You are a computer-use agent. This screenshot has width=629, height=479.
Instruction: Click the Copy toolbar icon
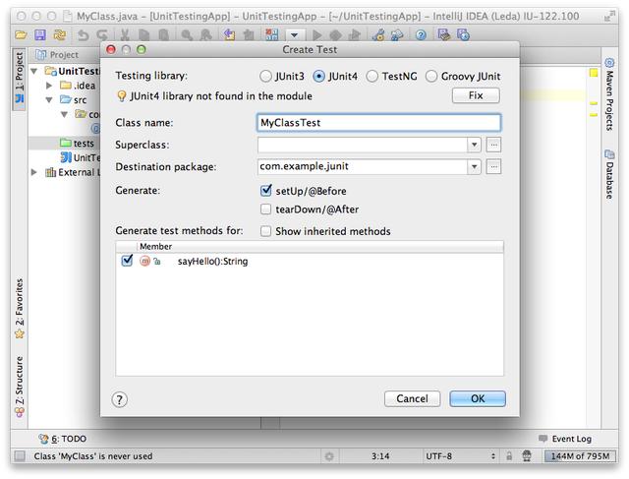click(143, 35)
